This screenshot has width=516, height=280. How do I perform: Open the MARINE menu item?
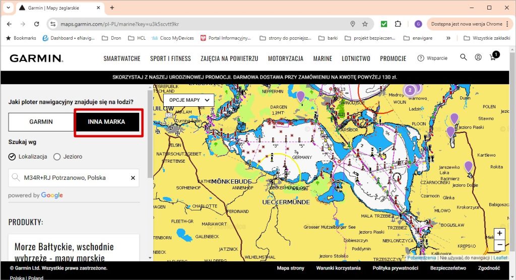click(322, 58)
